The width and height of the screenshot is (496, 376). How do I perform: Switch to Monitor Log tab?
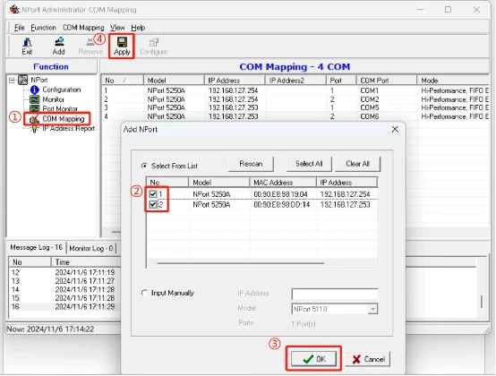coord(91,248)
